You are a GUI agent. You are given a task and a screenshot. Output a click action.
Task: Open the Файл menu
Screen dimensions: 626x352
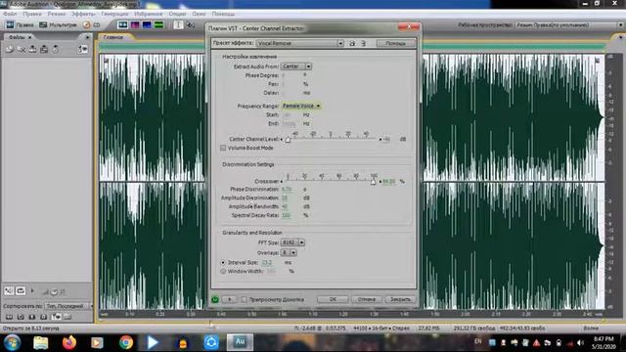10,14
